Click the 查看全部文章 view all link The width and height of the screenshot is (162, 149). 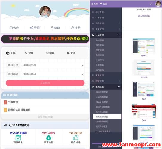pos(45,117)
